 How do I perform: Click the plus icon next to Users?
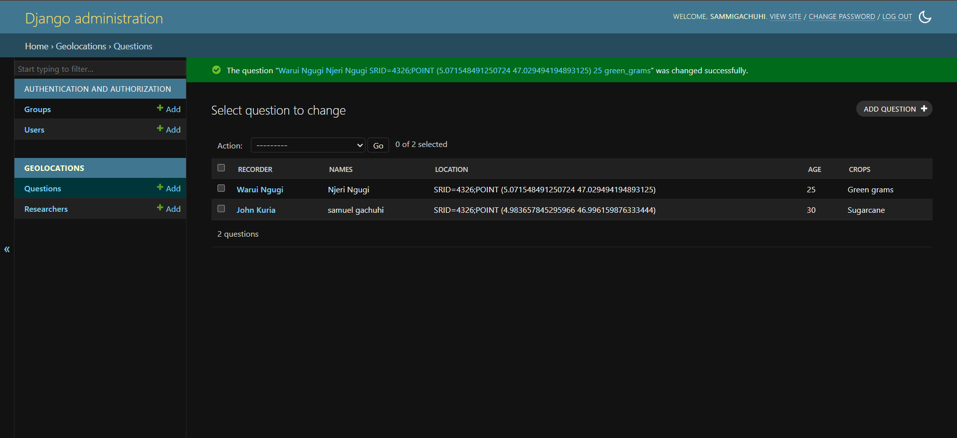160,129
